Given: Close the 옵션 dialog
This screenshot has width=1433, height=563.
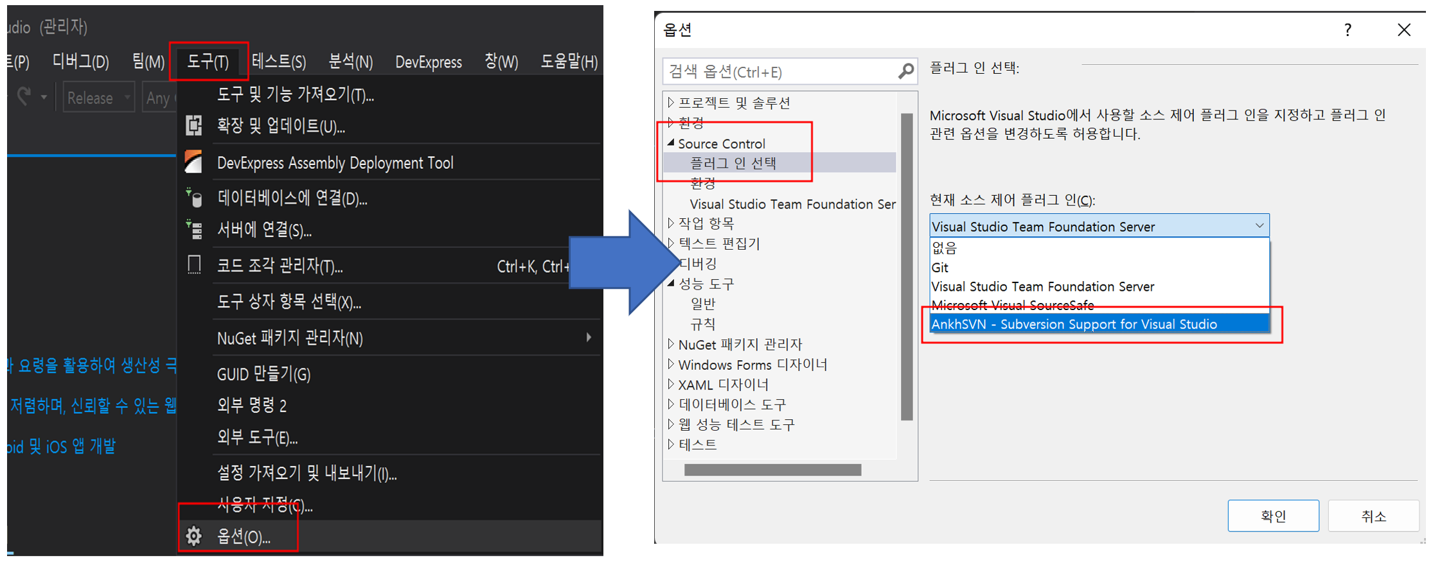Looking at the screenshot, I should point(1404,30).
